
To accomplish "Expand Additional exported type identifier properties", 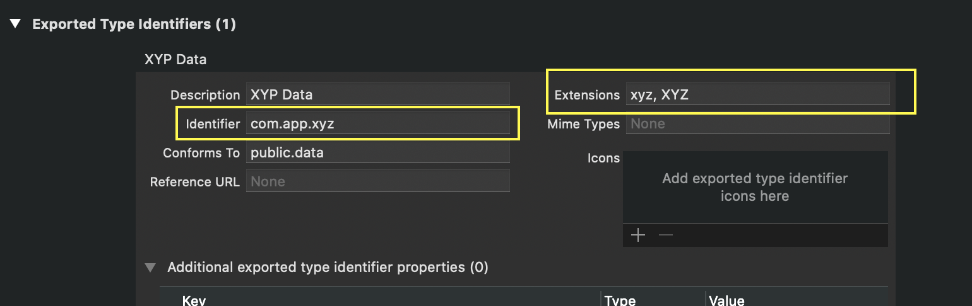I will tap(150, 268).
